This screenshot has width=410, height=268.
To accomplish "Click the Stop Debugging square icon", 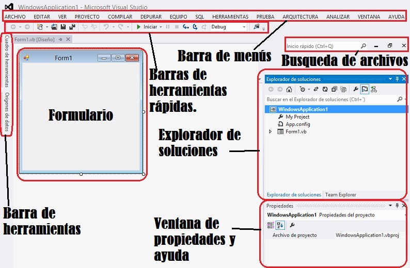I will (x=177, y=27).
